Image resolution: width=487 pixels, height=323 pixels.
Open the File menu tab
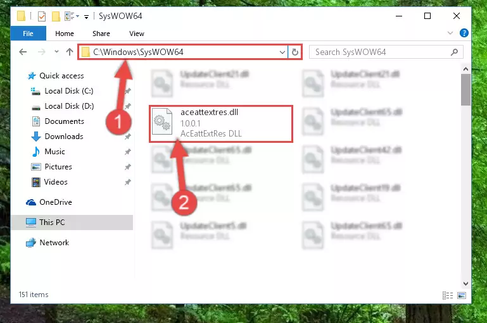point(28,34)
